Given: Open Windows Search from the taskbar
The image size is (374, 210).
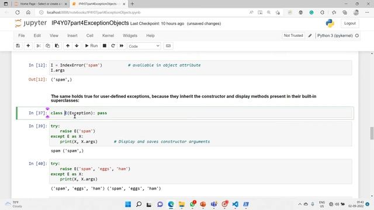Looking at the screenshot, I should pyautogui.click(x=138, y=204).
